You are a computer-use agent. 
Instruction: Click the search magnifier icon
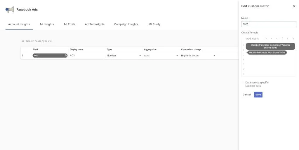pos(23,41)
